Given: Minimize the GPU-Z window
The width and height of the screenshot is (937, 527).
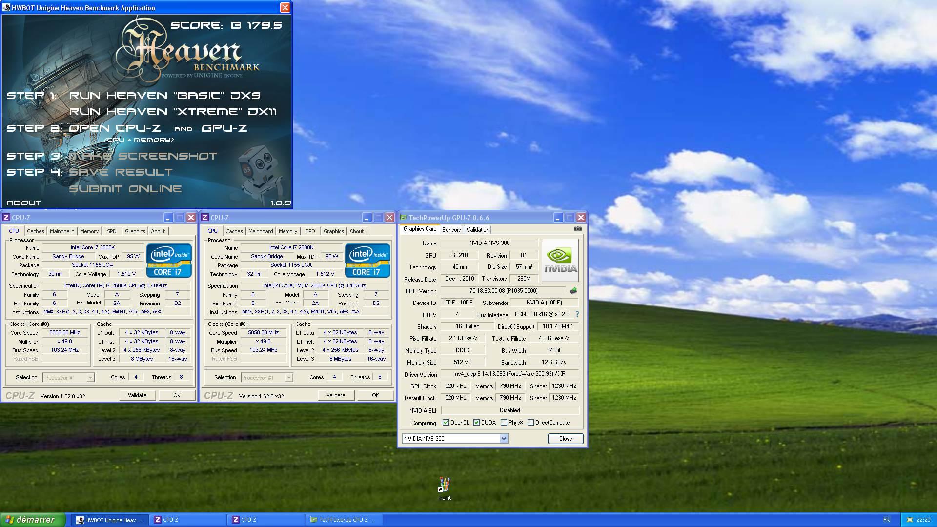Looking at the screenshot, I should click(558, 218).
